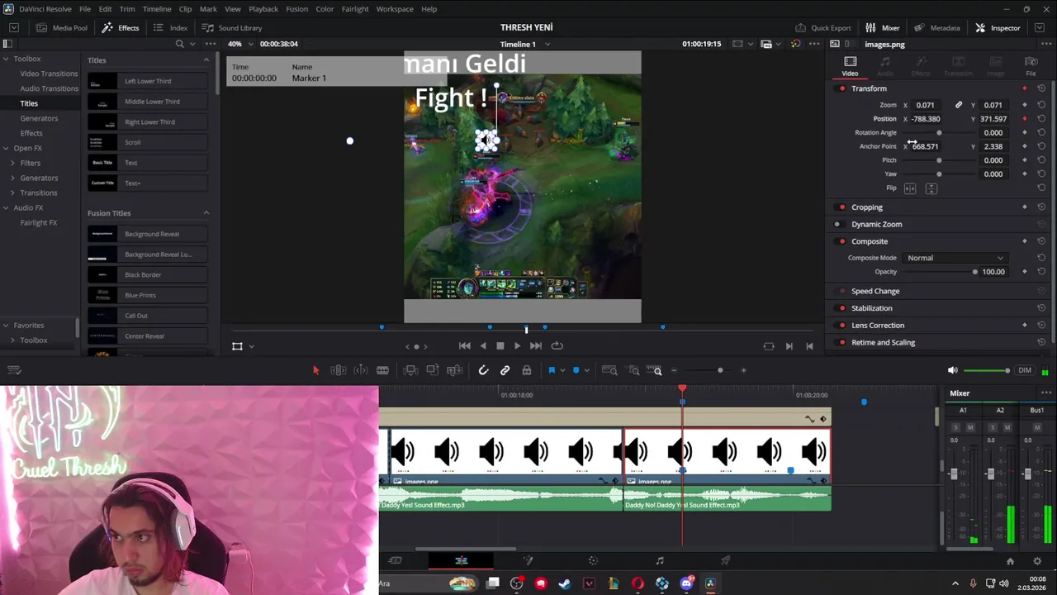
Task: Add a marker with the blue marker icon
Action: click(x=576, y=370)
